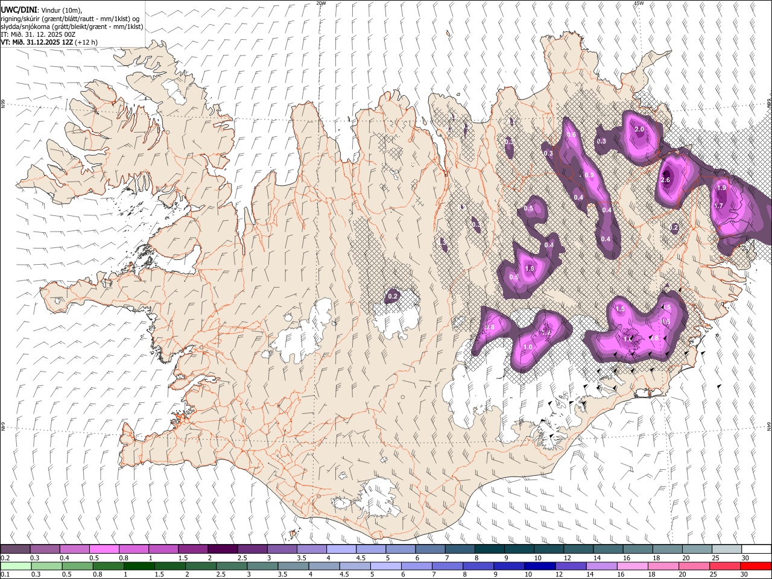Click the 'VT: Mið. 31.12.2025 12Z (+12 h)' line
Image resolution: width=772 pixels, height=579 pixels.
coord(49,42)
